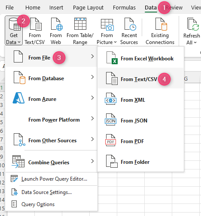
Task: Open the Get Data dropdown button
Action: tap(14, 31)
